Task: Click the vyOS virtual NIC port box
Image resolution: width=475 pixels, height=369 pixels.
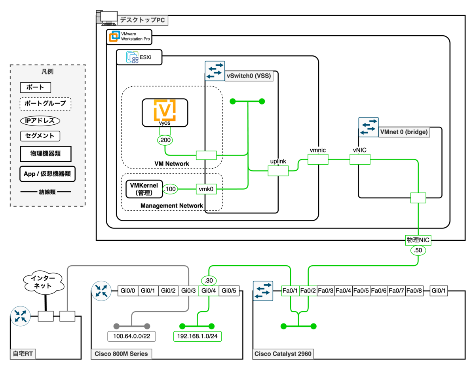Action: pyautogui.click(x=165, y=131)
